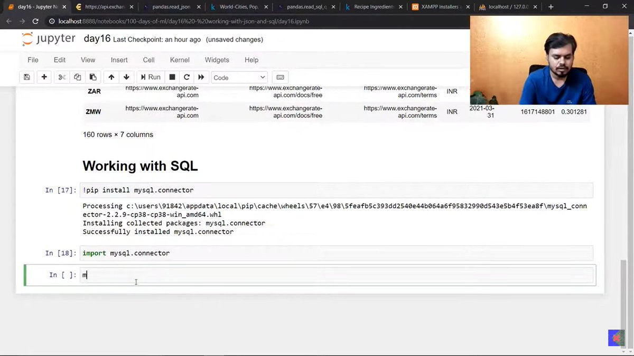The width and height of the screenshot is (634, 356).
Task: Restart kernel and run all icon
Action: click(201, 77)
